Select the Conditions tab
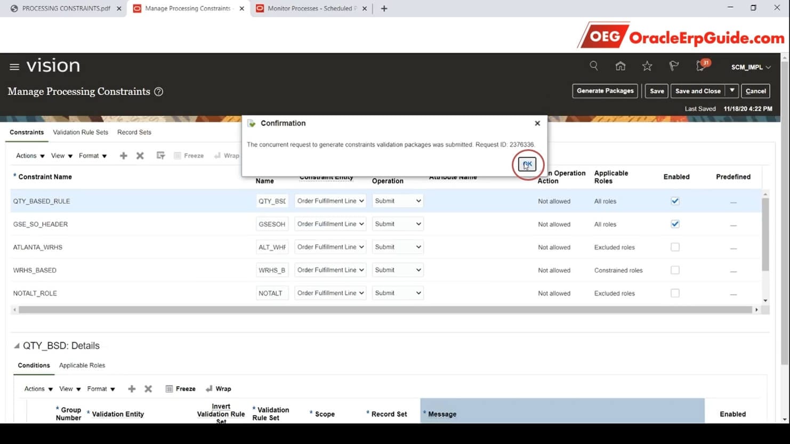 pyautogui.click(x=34, y=365)
